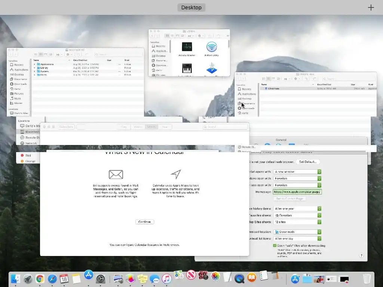Select Recents in Utilities window sidebar
Screen dimensions: 383x287
(159, 46)
